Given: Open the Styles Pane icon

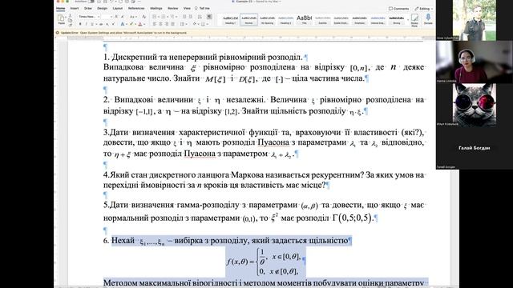Looking at the screenshot, I should click(415, 19).
